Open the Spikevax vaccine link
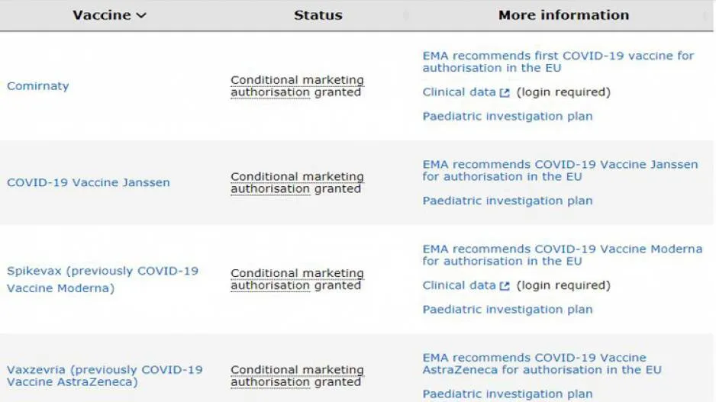 pyautogui.click(x=103, y=279)
